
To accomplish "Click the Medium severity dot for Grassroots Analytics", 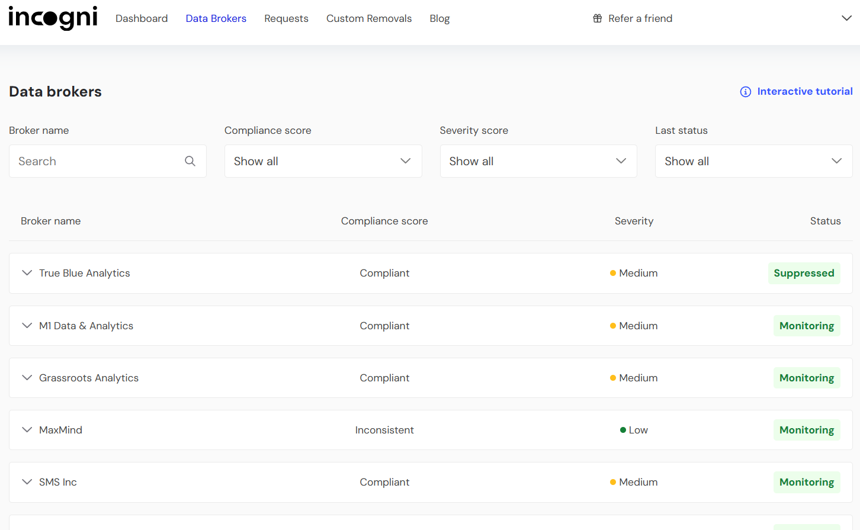I will pyautogui.click(x=612, y=378).
